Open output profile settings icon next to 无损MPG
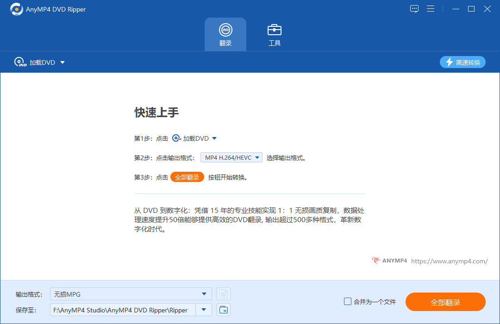Screen dimensions: 500x324 (224, 294)
